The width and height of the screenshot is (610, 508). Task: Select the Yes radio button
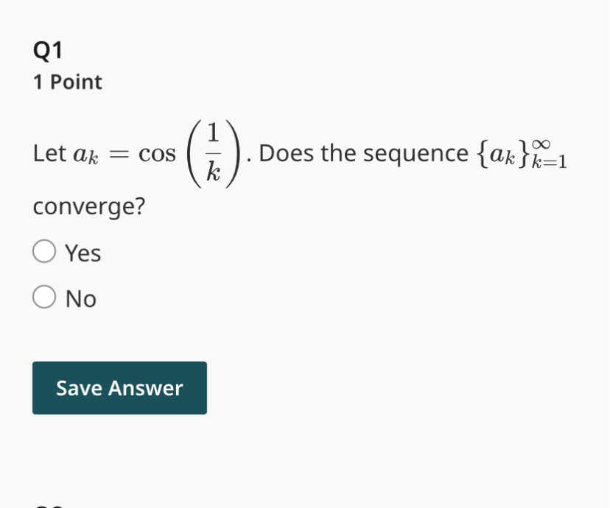point(43,253)
